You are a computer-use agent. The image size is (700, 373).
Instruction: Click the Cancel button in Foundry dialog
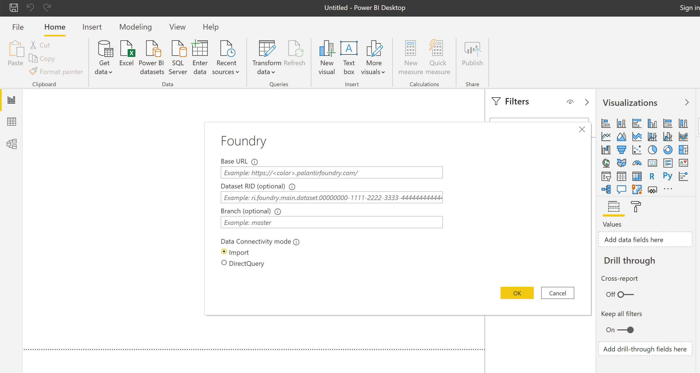(x=557, y=293)
